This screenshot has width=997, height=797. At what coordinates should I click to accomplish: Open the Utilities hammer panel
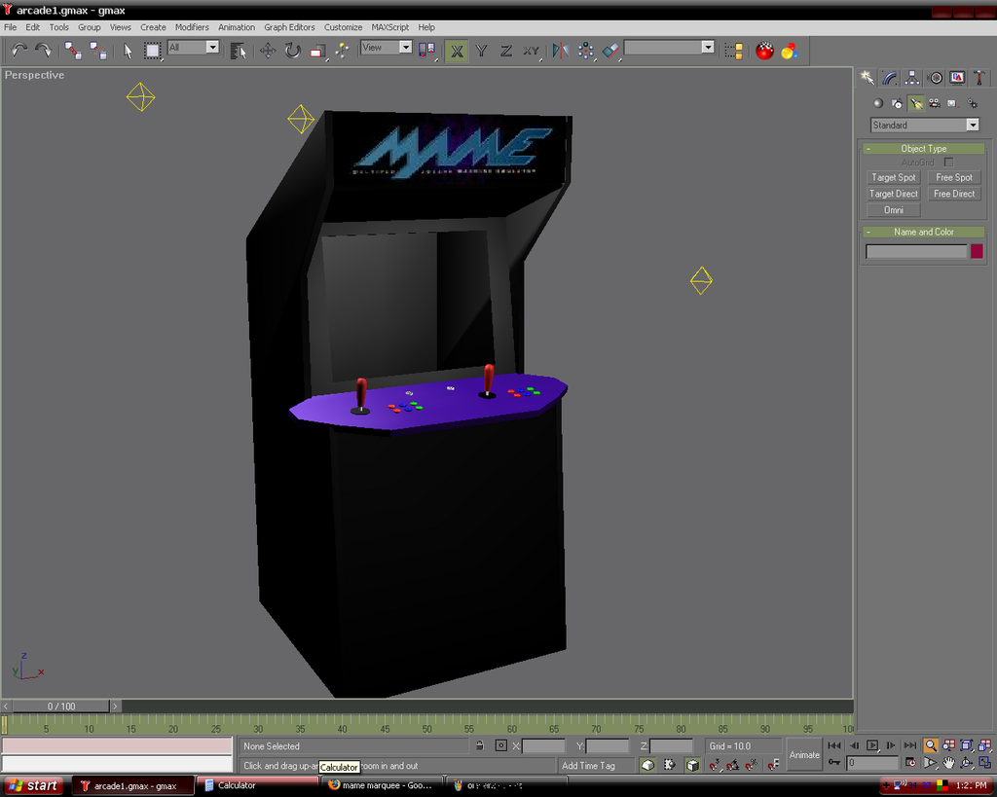point(979,78)
